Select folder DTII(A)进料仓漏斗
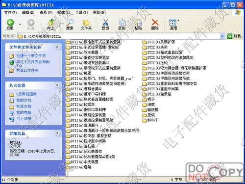The width and height of the screenshot is (245, 184). coord(84,89)
